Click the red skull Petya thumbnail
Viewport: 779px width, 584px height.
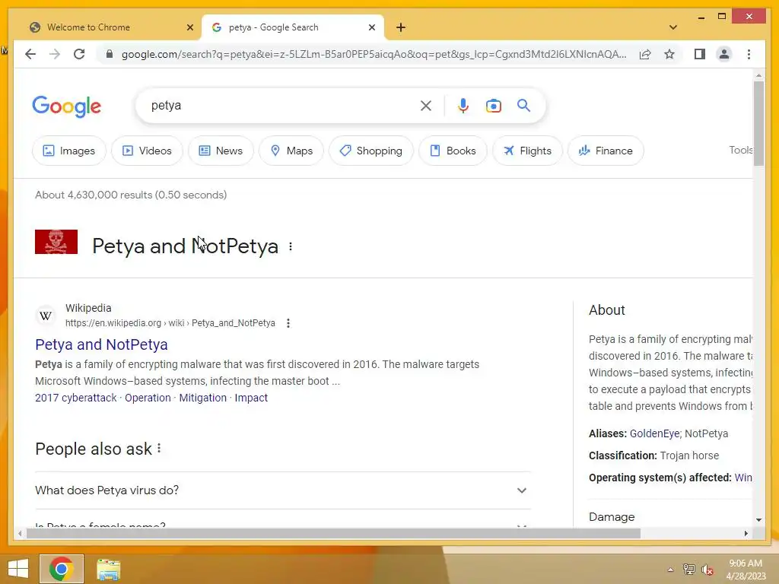(x=56, y=242)
